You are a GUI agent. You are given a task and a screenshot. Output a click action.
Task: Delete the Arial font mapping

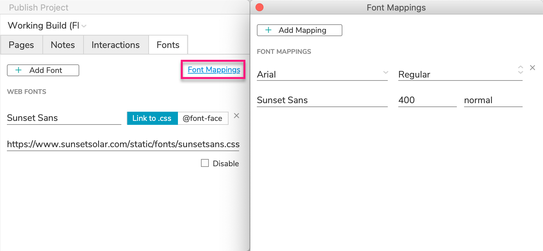click(532, 68)
